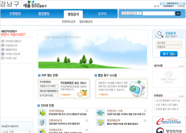
Task: Click the 본문바로가기 skip link
Action: tap(173, 3)
